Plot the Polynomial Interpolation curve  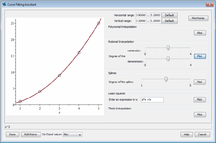coord(199,33)
